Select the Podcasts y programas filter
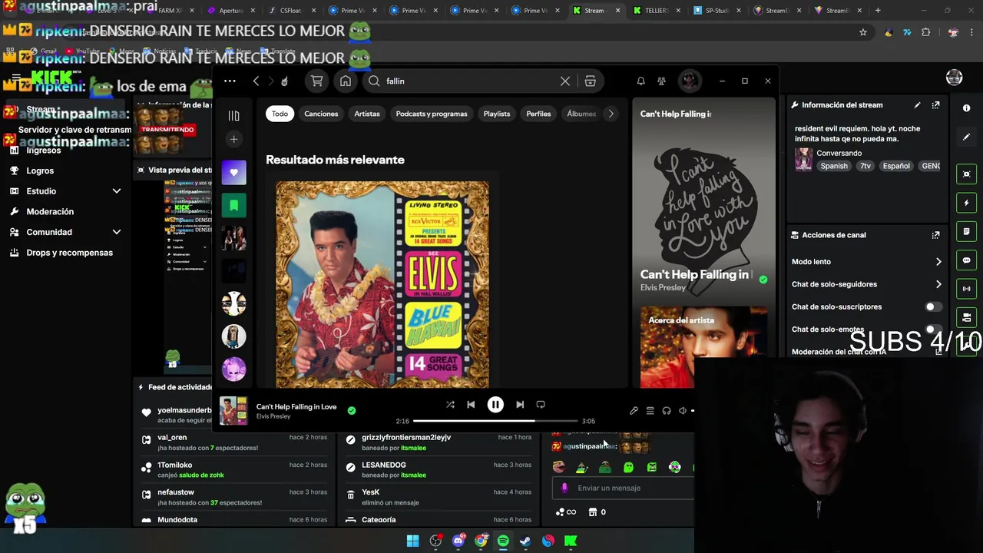Screen dimensions: 983x553 (x=432, y=114)
